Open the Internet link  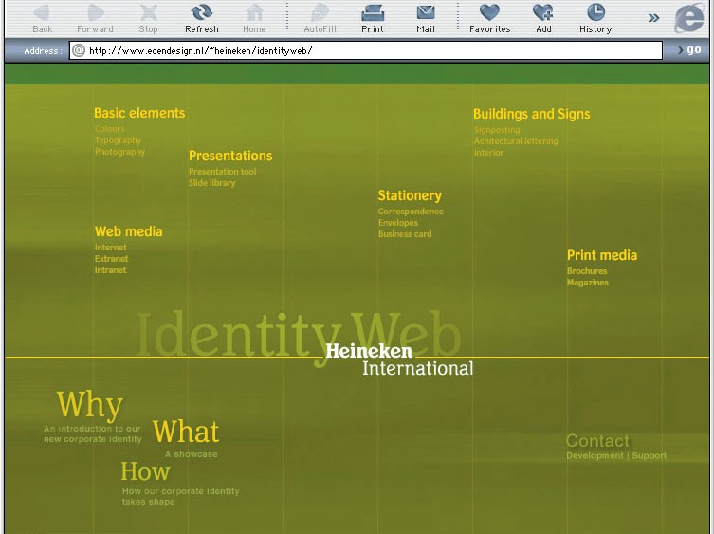pyautogui.click(x=111, y=248)
